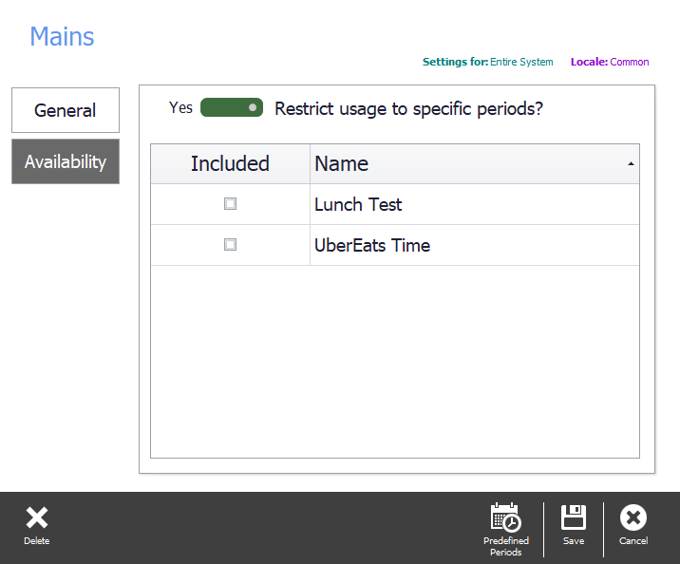The image size is (680, 564).
Task: Click the Name column sort arrow
Action: tap(631, 164)
